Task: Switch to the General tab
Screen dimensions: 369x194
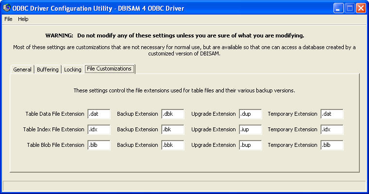Action: tap(22, 70)
